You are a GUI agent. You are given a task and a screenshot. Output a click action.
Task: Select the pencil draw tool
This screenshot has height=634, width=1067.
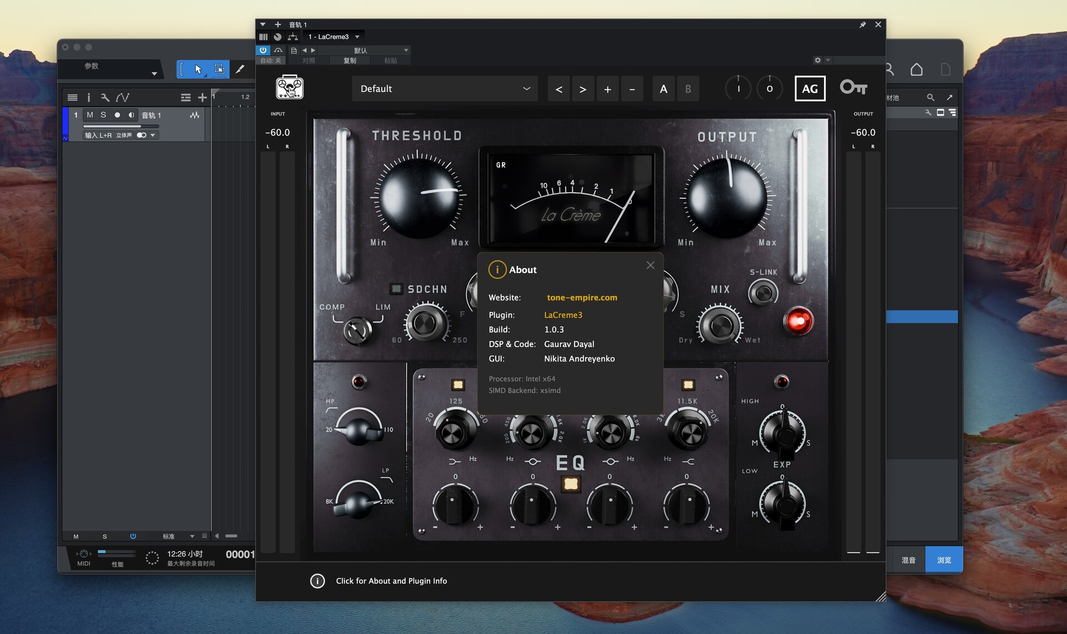[240, 69]
